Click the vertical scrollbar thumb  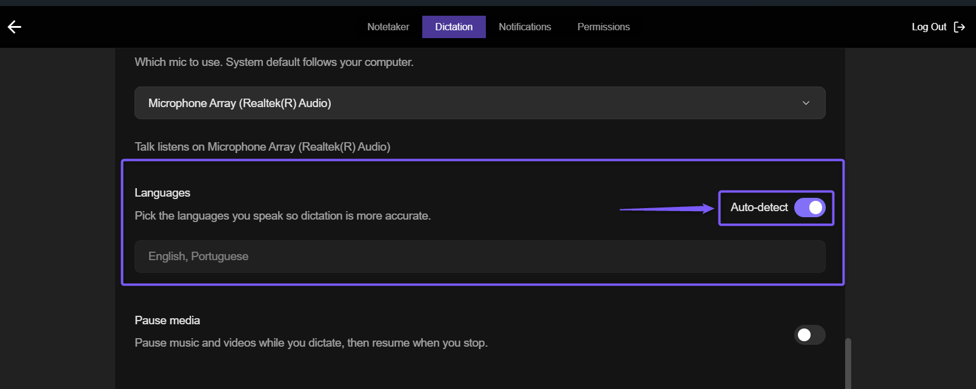click(848, 364)
